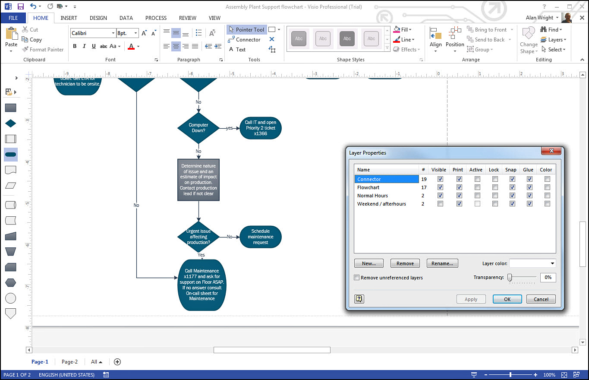This screenshot has height=380, width=589.
Task: Expand the Shapes pane arrow
Action: pos(16,78)
